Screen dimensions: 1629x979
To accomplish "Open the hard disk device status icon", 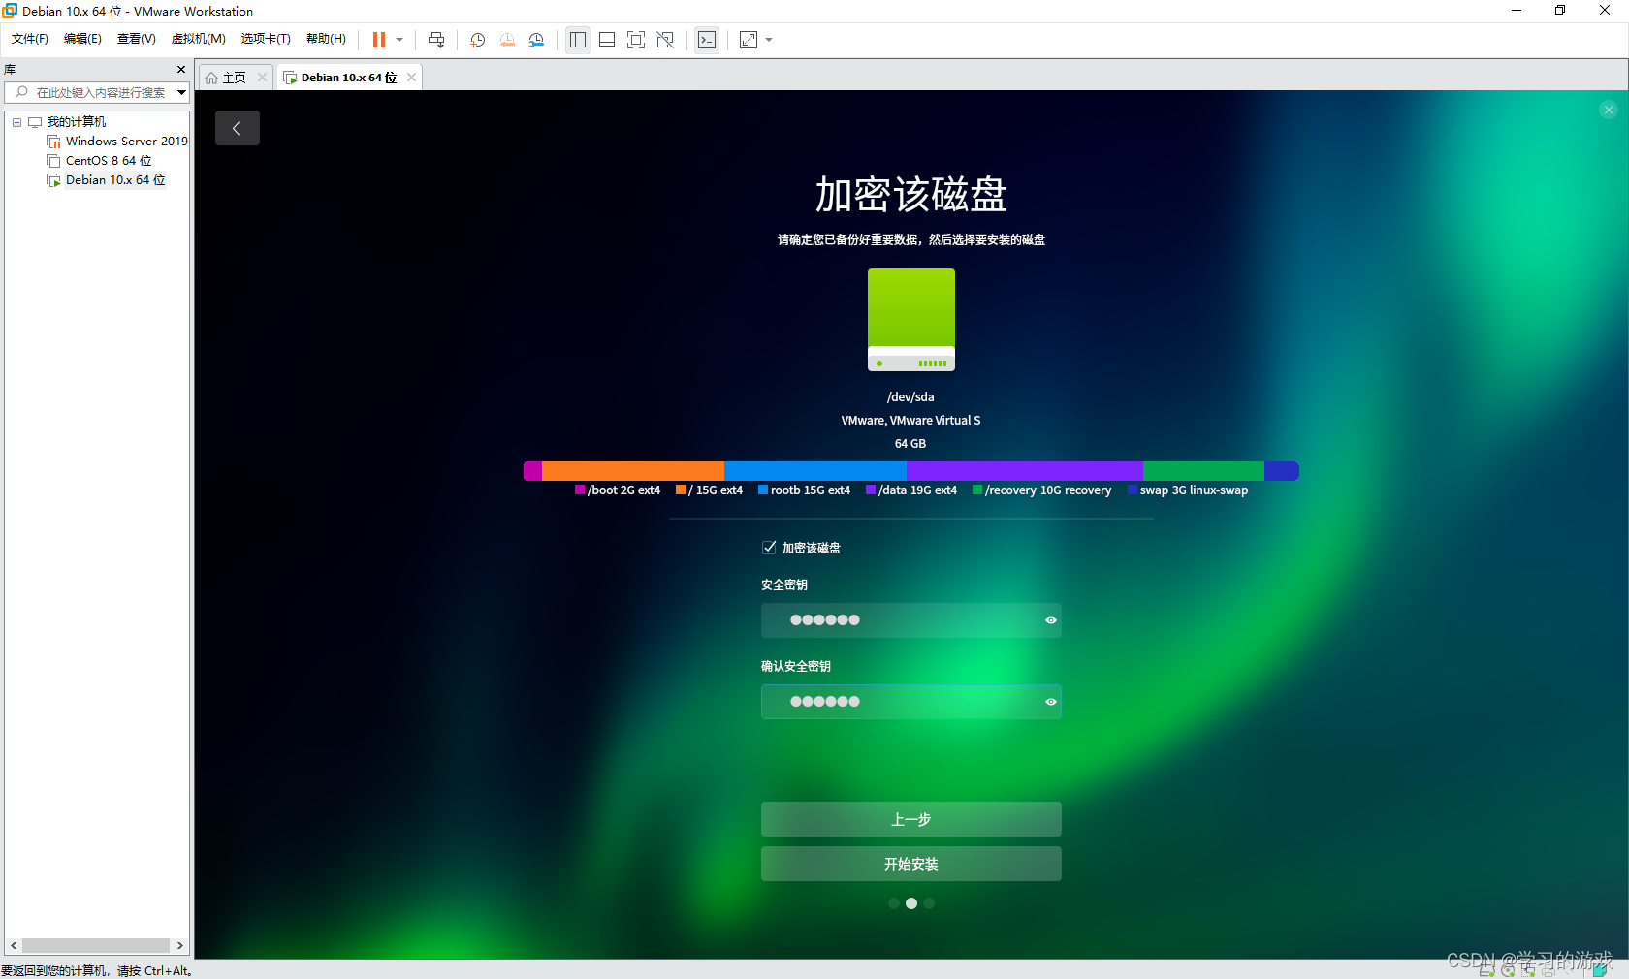I will pos(1486,970).
